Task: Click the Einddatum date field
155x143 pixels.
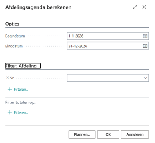Action: [108, 46]
